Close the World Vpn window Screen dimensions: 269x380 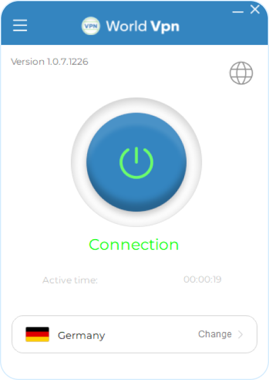tap(255, 9)
